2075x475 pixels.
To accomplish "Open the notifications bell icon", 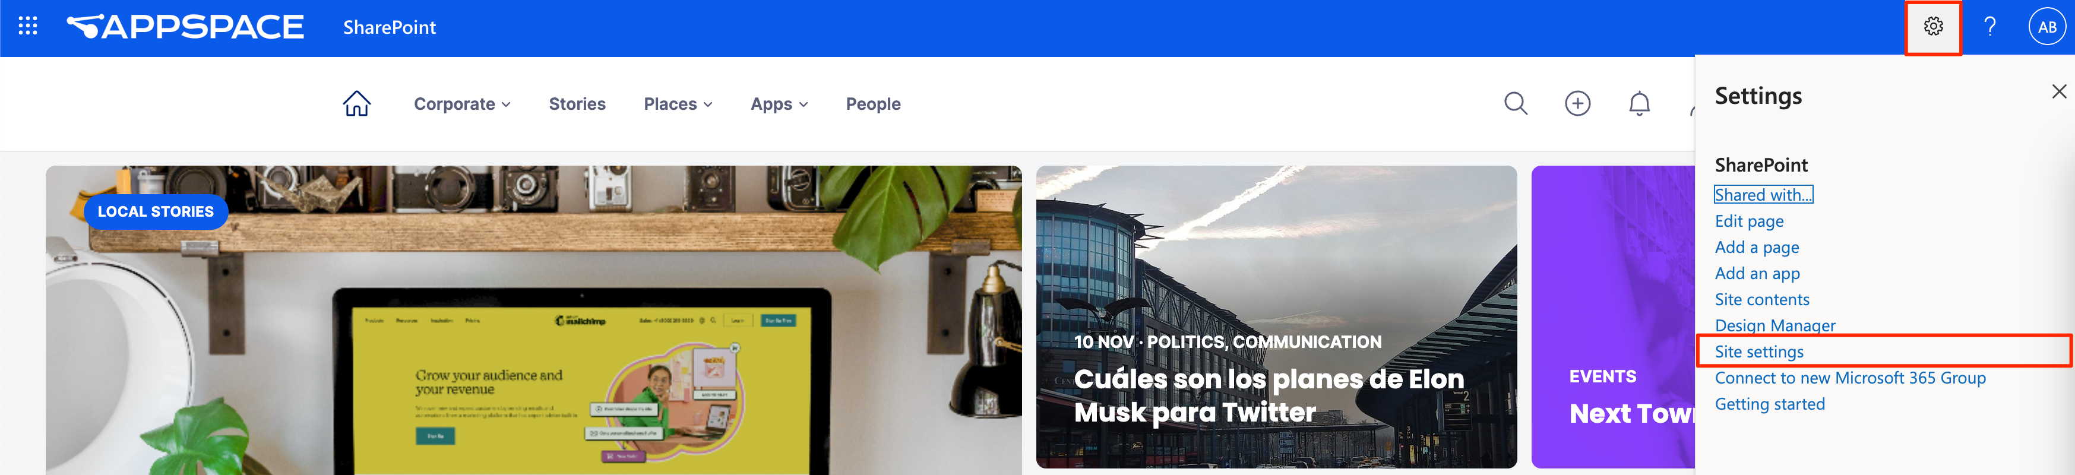I will (1639, 104).
